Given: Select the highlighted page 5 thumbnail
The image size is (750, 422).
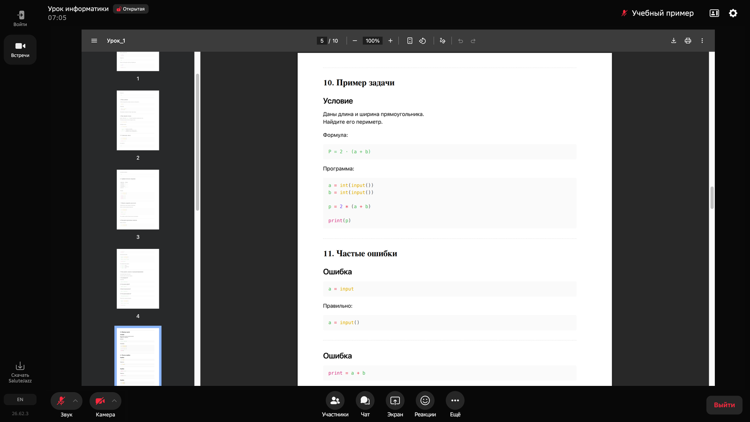Looking at the screenshot, I should pos(138,356).
